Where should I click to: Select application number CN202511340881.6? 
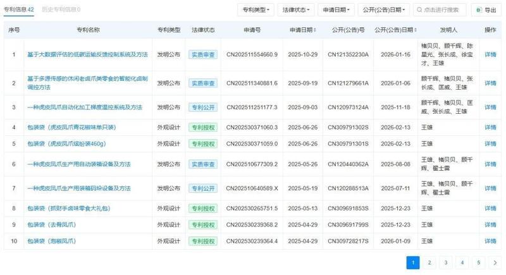[252, 83]
